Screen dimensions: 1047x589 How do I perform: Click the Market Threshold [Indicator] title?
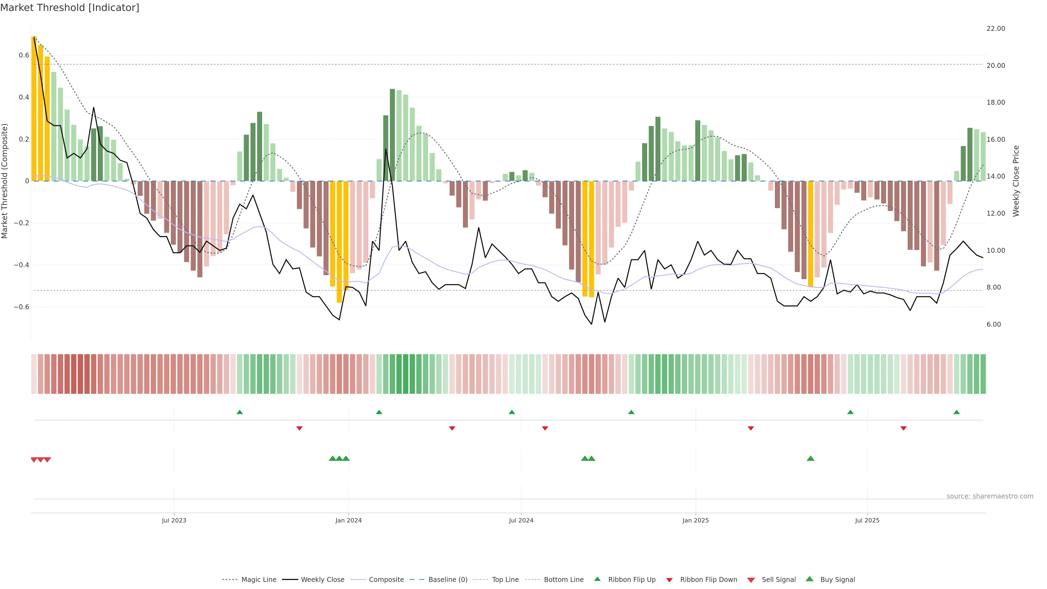tap(70, 8)
